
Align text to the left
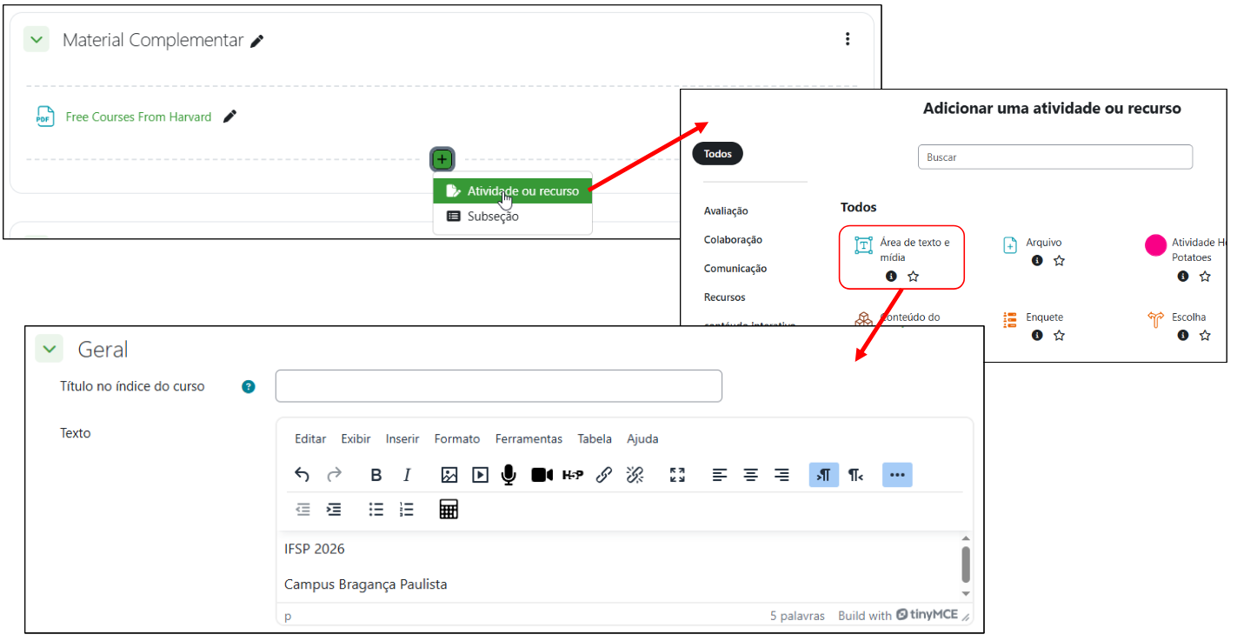coord(720,475)
